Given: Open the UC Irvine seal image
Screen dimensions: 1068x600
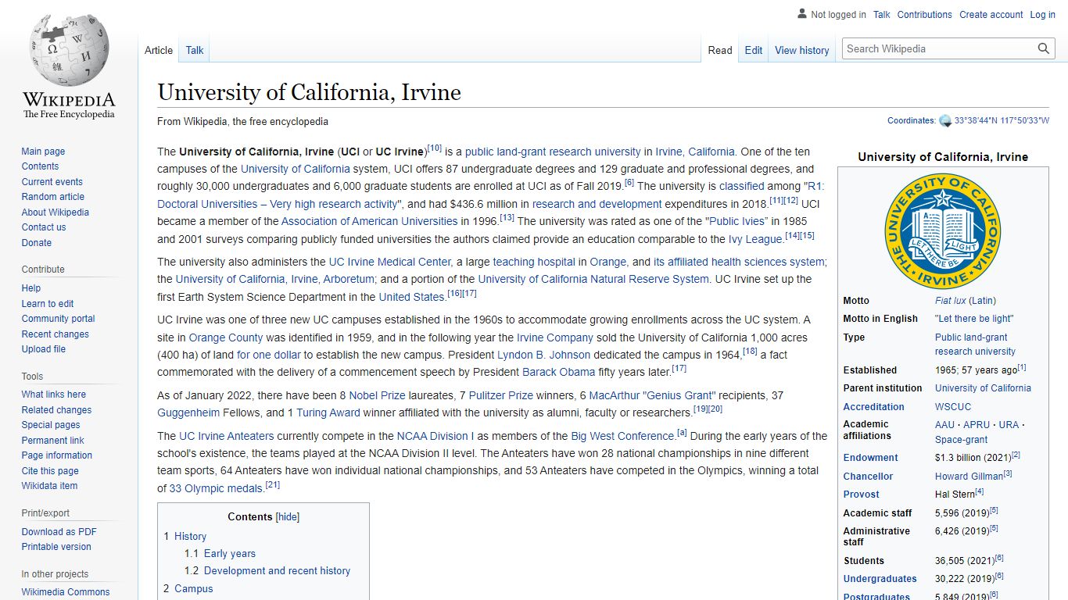Looking at the screenshot, I should point(942,231).
